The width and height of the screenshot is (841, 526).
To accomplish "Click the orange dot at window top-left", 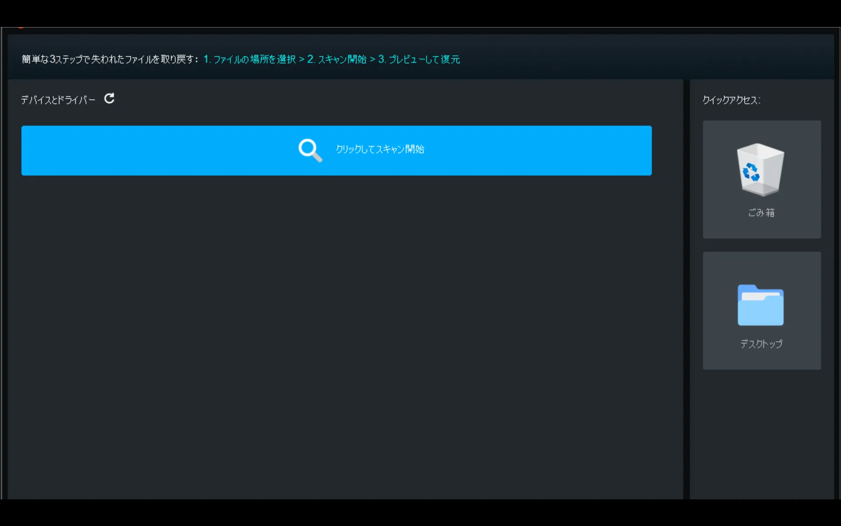I will point(21,28).
